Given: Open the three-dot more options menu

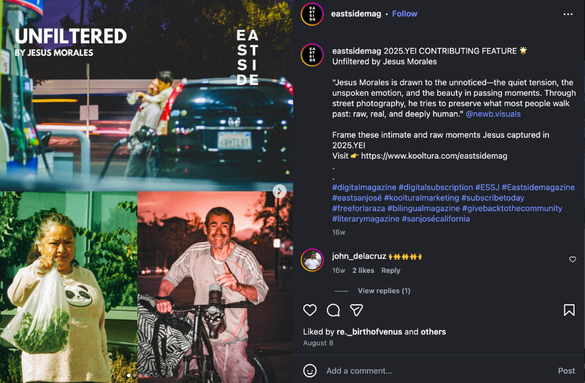Looking at the screenshot, I should (x=568, y=14).
